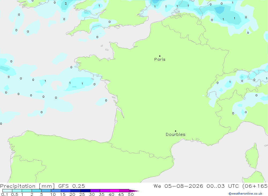Click the Precipitation [mm] title text
The image size is (268, 196).
click(x=27, y=186)
